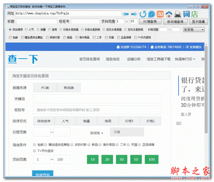This screenshot has height=182, width=214.
Task: Check the top 包邮 checkbox
Action: click(10, 37)
